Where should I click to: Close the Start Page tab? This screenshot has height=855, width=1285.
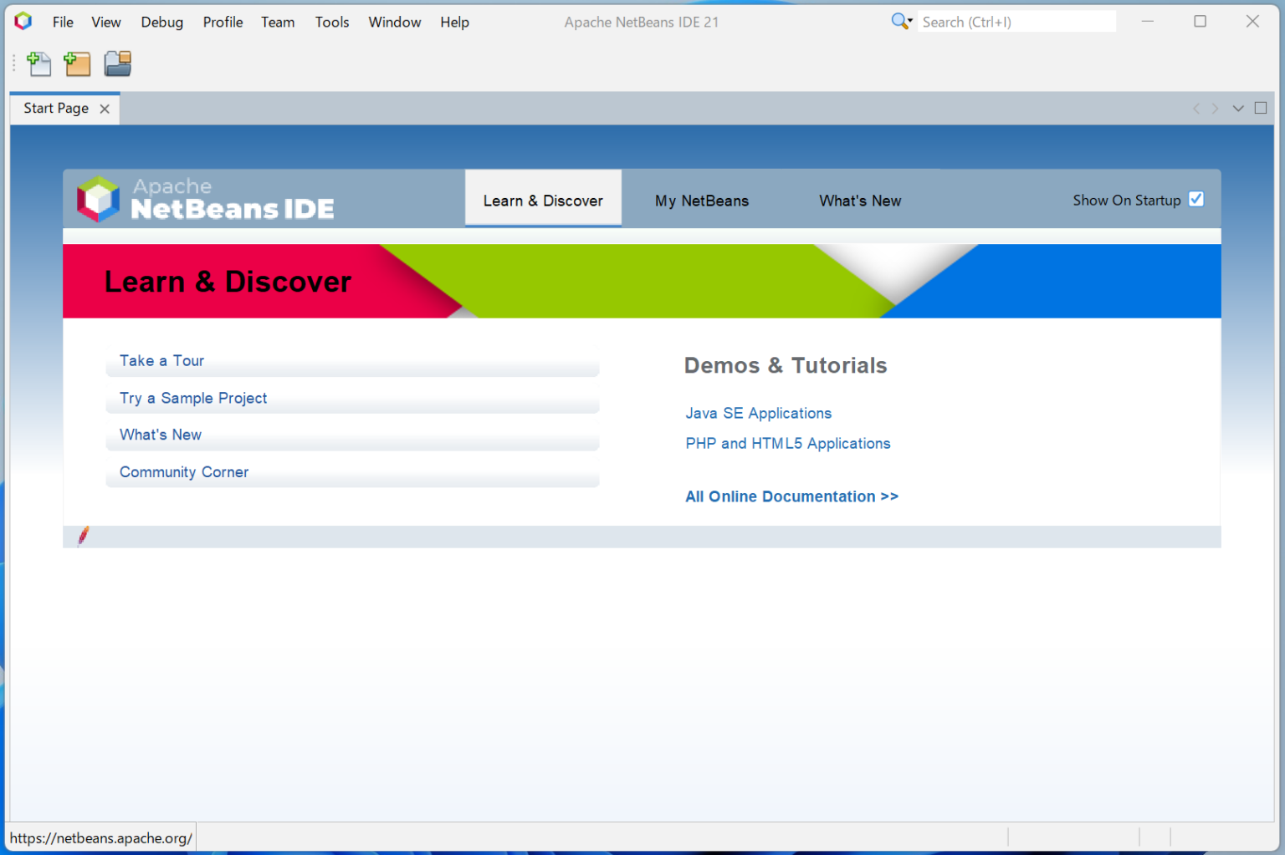(x=105, y=109)
